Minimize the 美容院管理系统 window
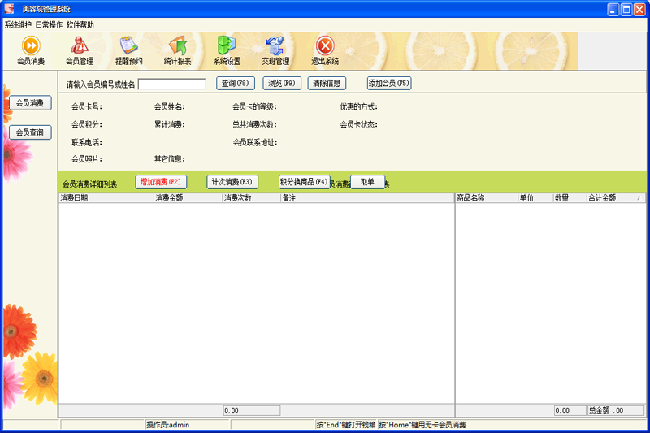The image size is (650, 433). click(x=613, y=9)
